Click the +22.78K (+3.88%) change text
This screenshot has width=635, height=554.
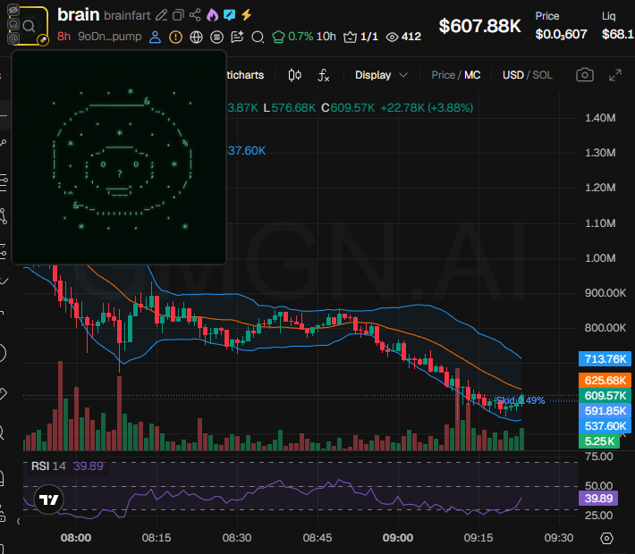[427, 108]
